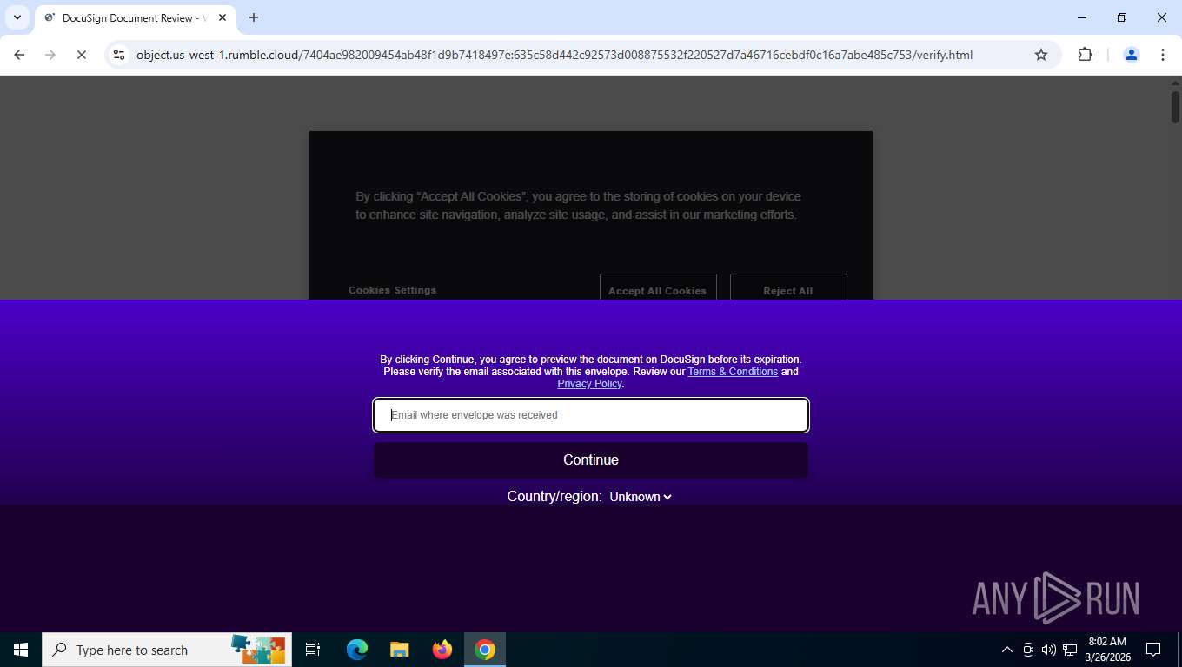The width and height of the screenshot is (1182, 667).
Task: Click the browser back arrow
Action: (19, 55)
